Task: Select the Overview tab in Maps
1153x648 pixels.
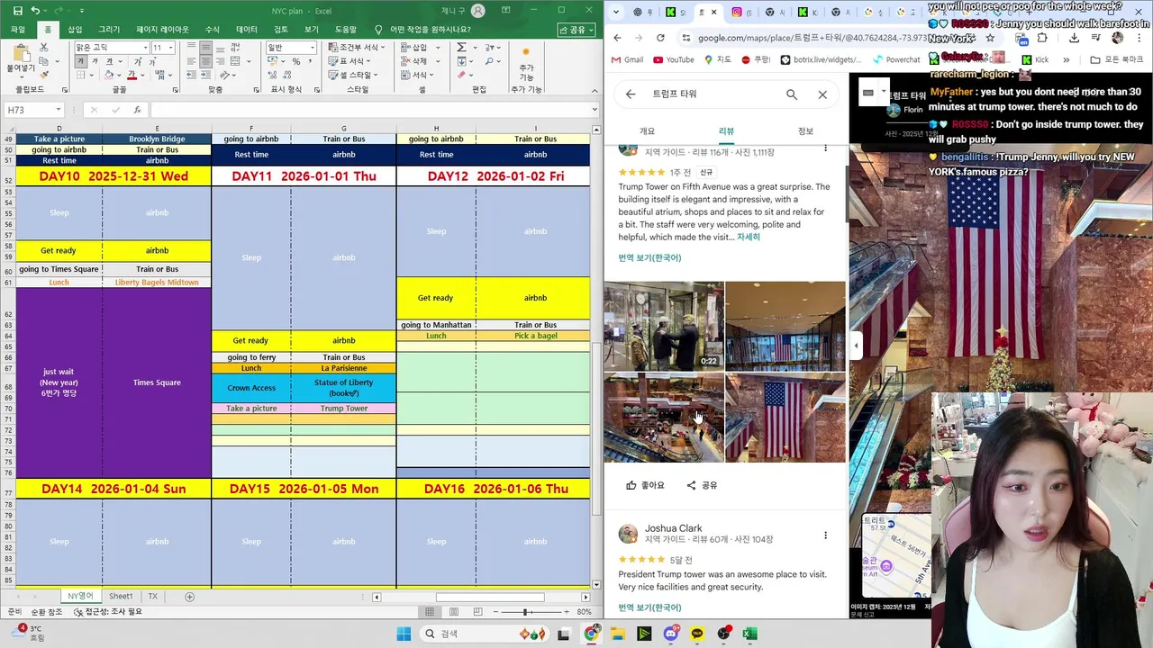Action: pyautogui.click(x=647, y=131)
